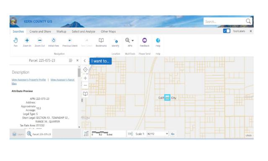Image resolution: width=268 pixels, height=161 pixels.
Task: Click the KERN COUNTY GIS title
Action: (x=38, y=21)
